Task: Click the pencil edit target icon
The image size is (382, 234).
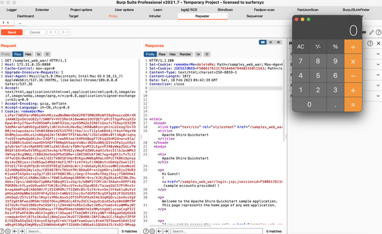Action: coord(372,32)
